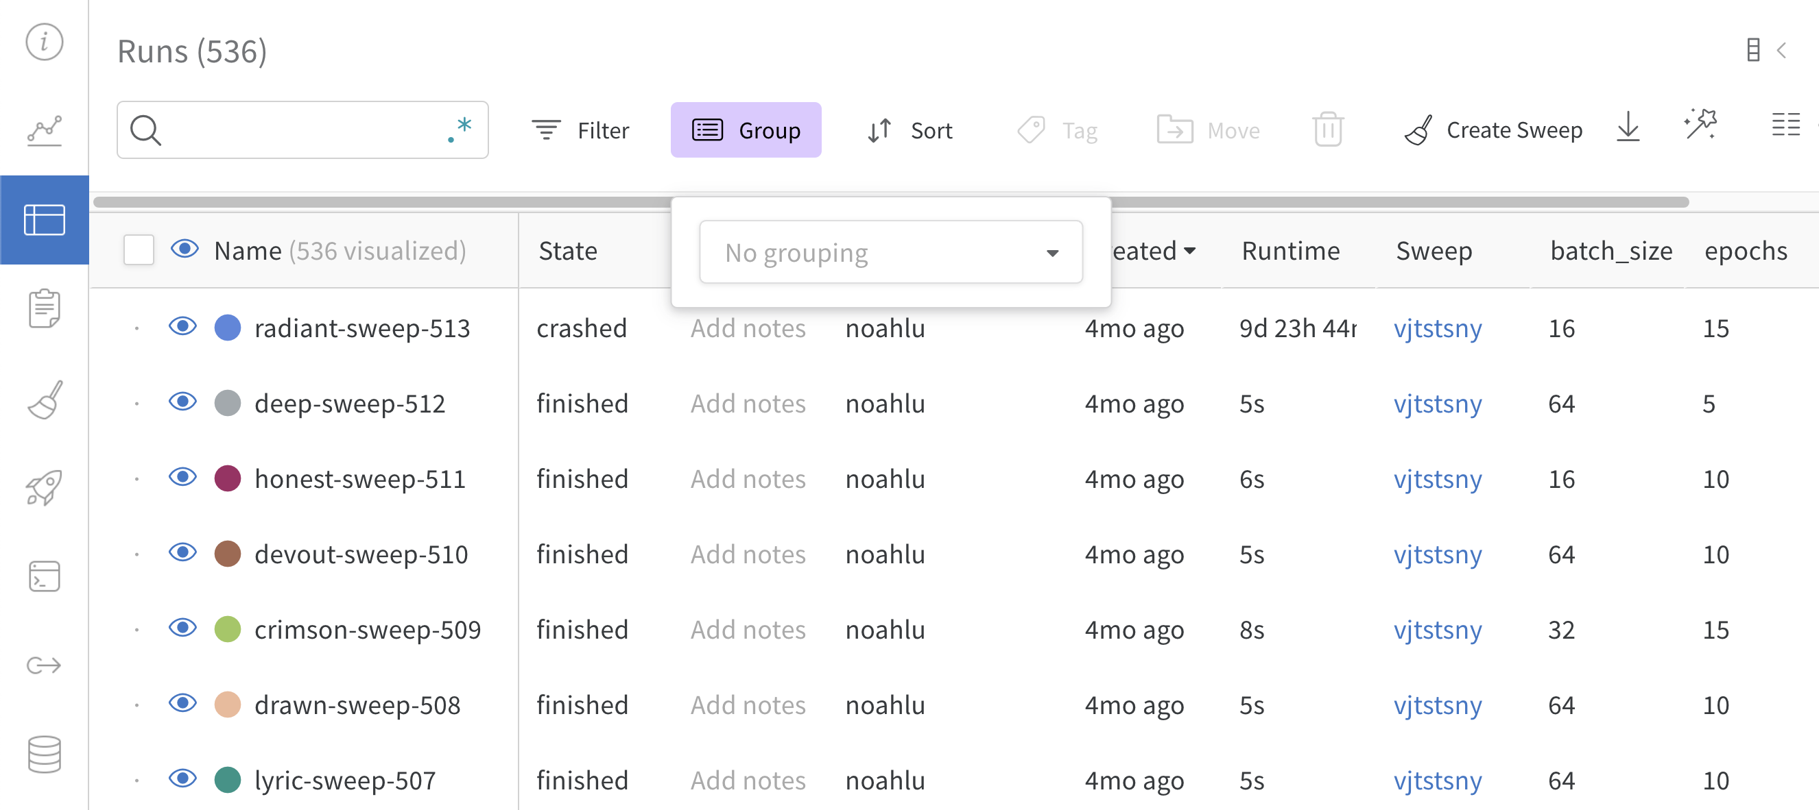Hide the crimson-sweep-509 run via its eye icon

(182, 628)
